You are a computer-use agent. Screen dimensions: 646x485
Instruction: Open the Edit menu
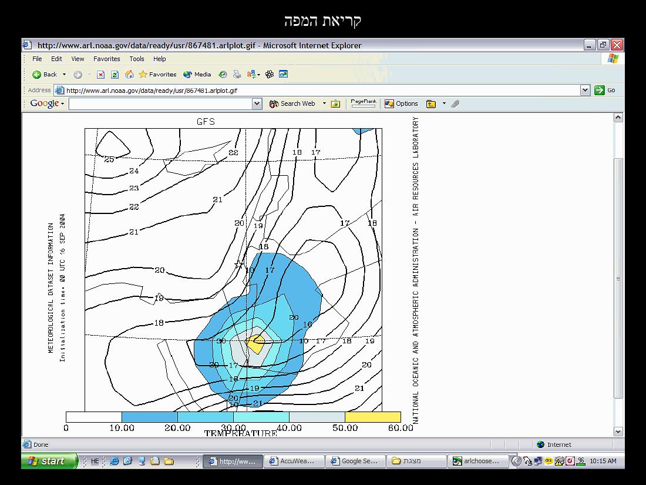56,59
